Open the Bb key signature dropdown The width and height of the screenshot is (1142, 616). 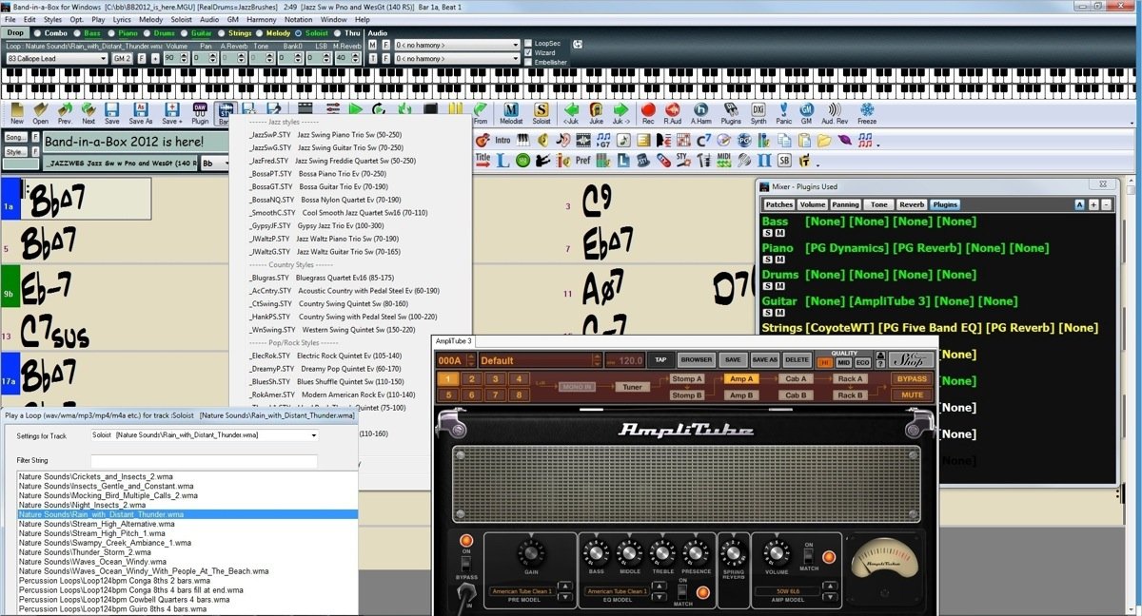(x=214, y=164)
